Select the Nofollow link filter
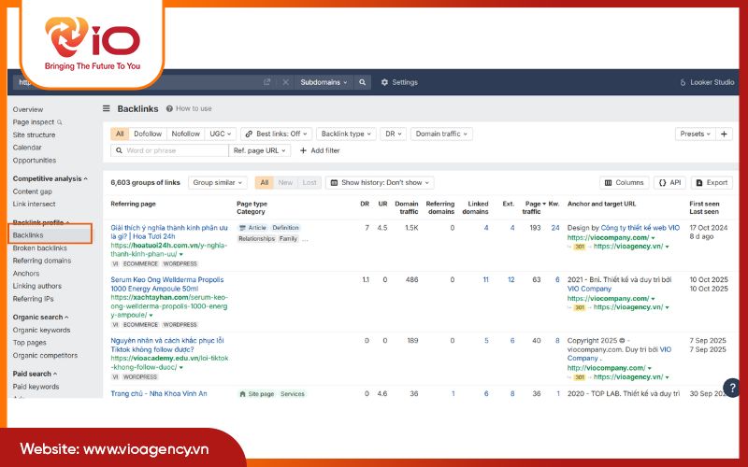This screenshot has width=748, height=467. (x=185, y=134)
